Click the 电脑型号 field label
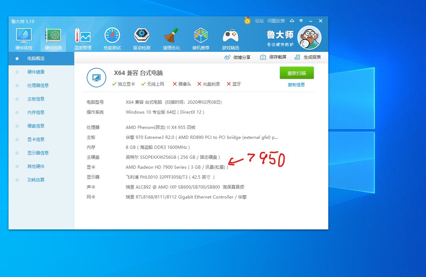 click(95, 102)
